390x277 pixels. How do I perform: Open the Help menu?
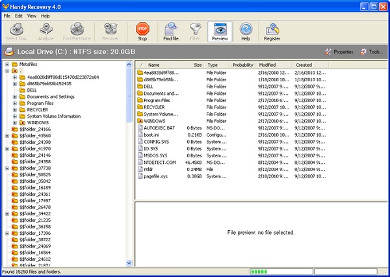point(45,16)
